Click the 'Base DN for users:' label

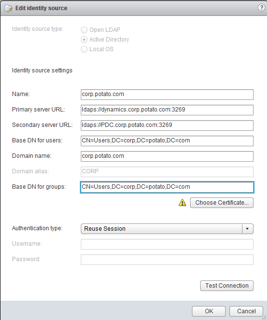click(x=37, y=140)
